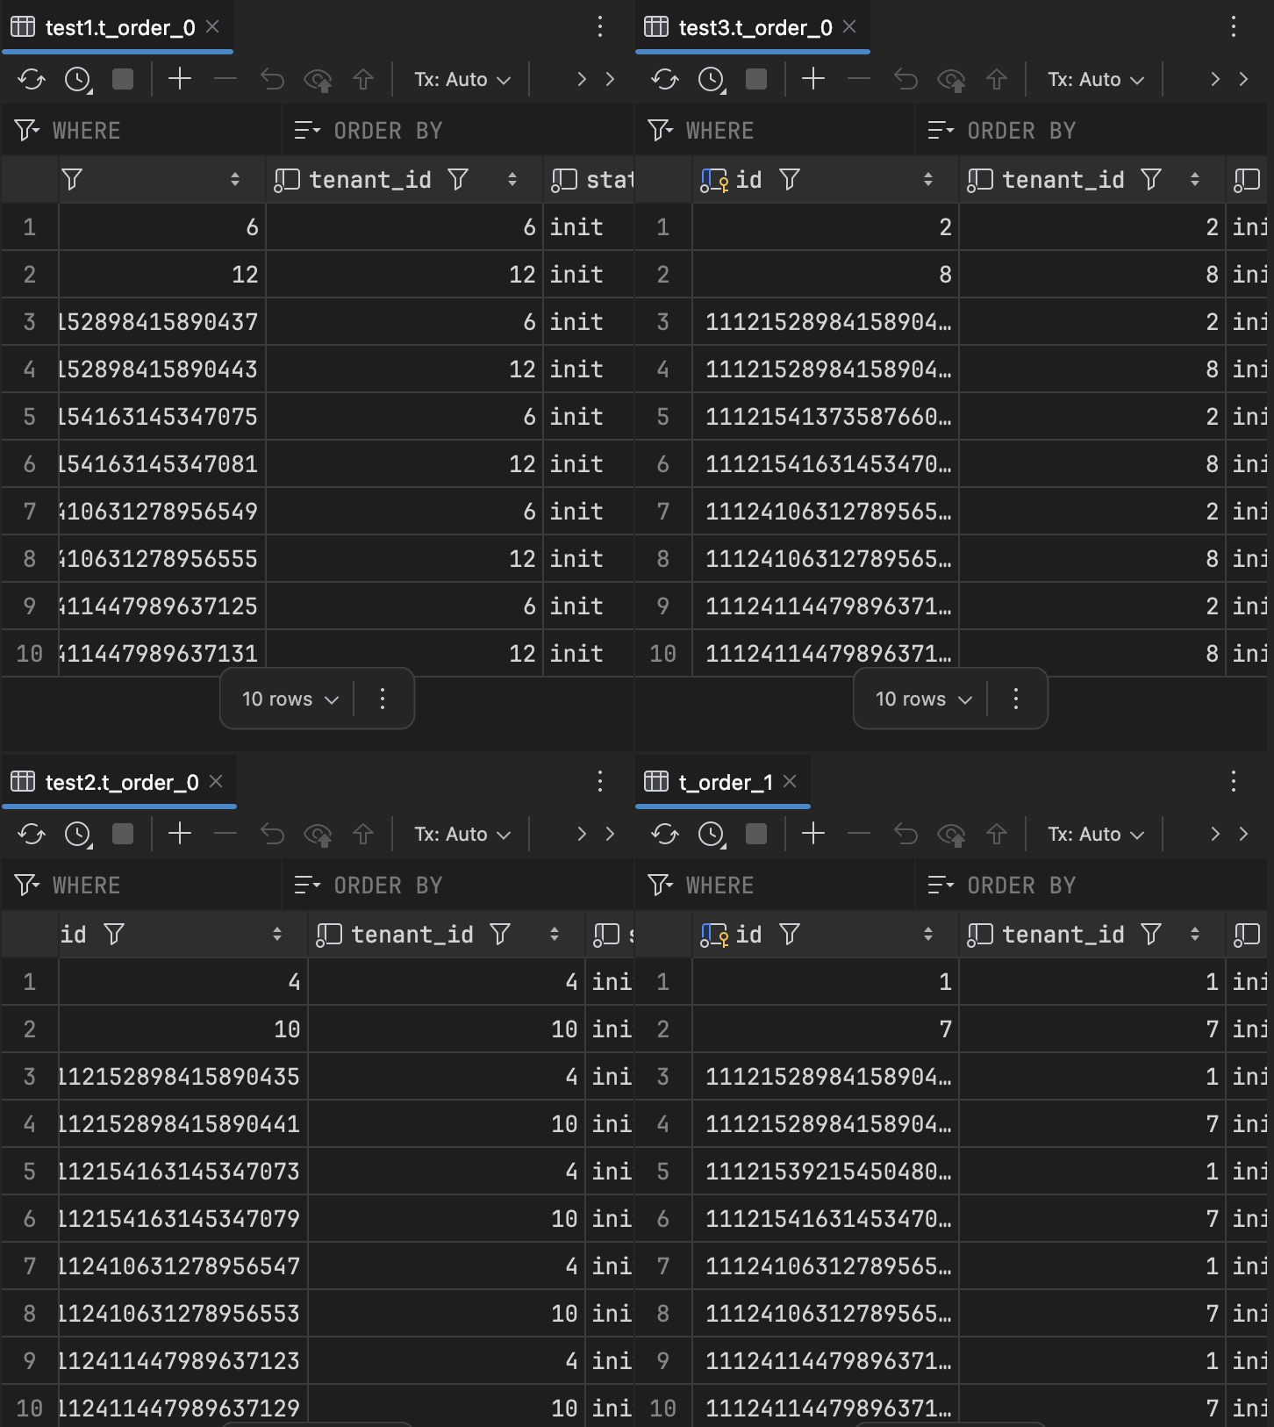Expand 10 rows page size in test3.t_order_0
The height and width of the screenshot is (1427, 1274).
(x=924, y=699)
